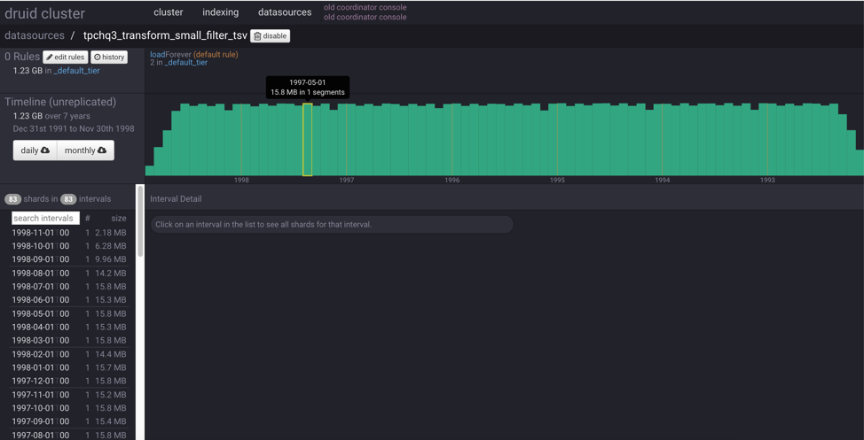Open the _default_tier link under Rules
This screenshot has height=440, width=864.
[x=76, y=71]
